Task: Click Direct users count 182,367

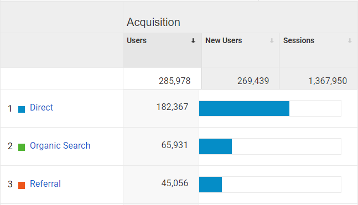Action: click(173, 107)
